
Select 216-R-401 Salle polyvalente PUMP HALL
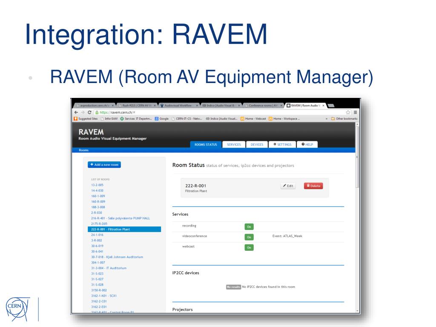pos(120,218)
